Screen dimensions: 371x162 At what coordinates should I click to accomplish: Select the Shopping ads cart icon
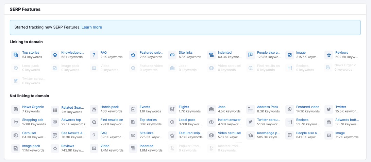[x=16, y=122]
